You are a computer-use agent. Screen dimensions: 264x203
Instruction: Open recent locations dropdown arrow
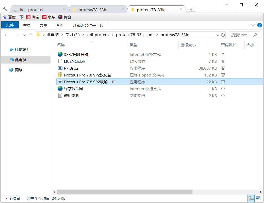(24, 35)
